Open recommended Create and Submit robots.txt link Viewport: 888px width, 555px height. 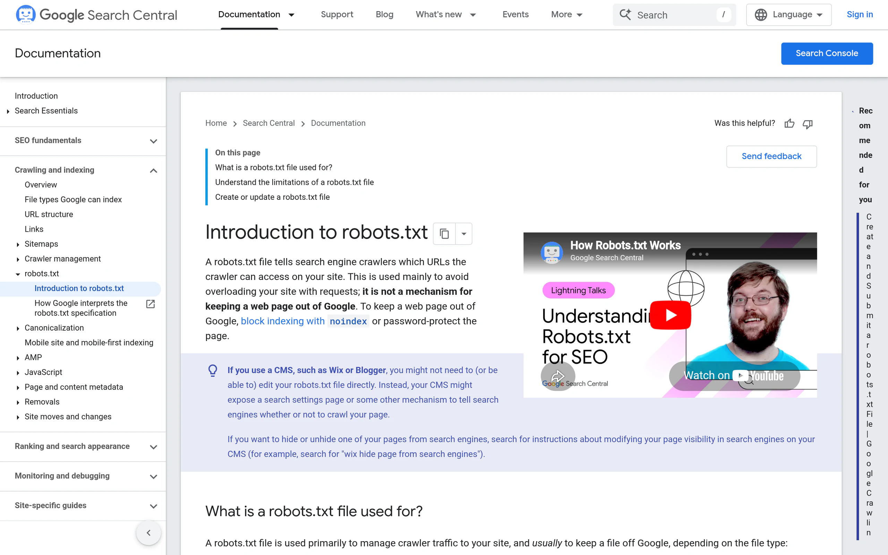(869, 374)
